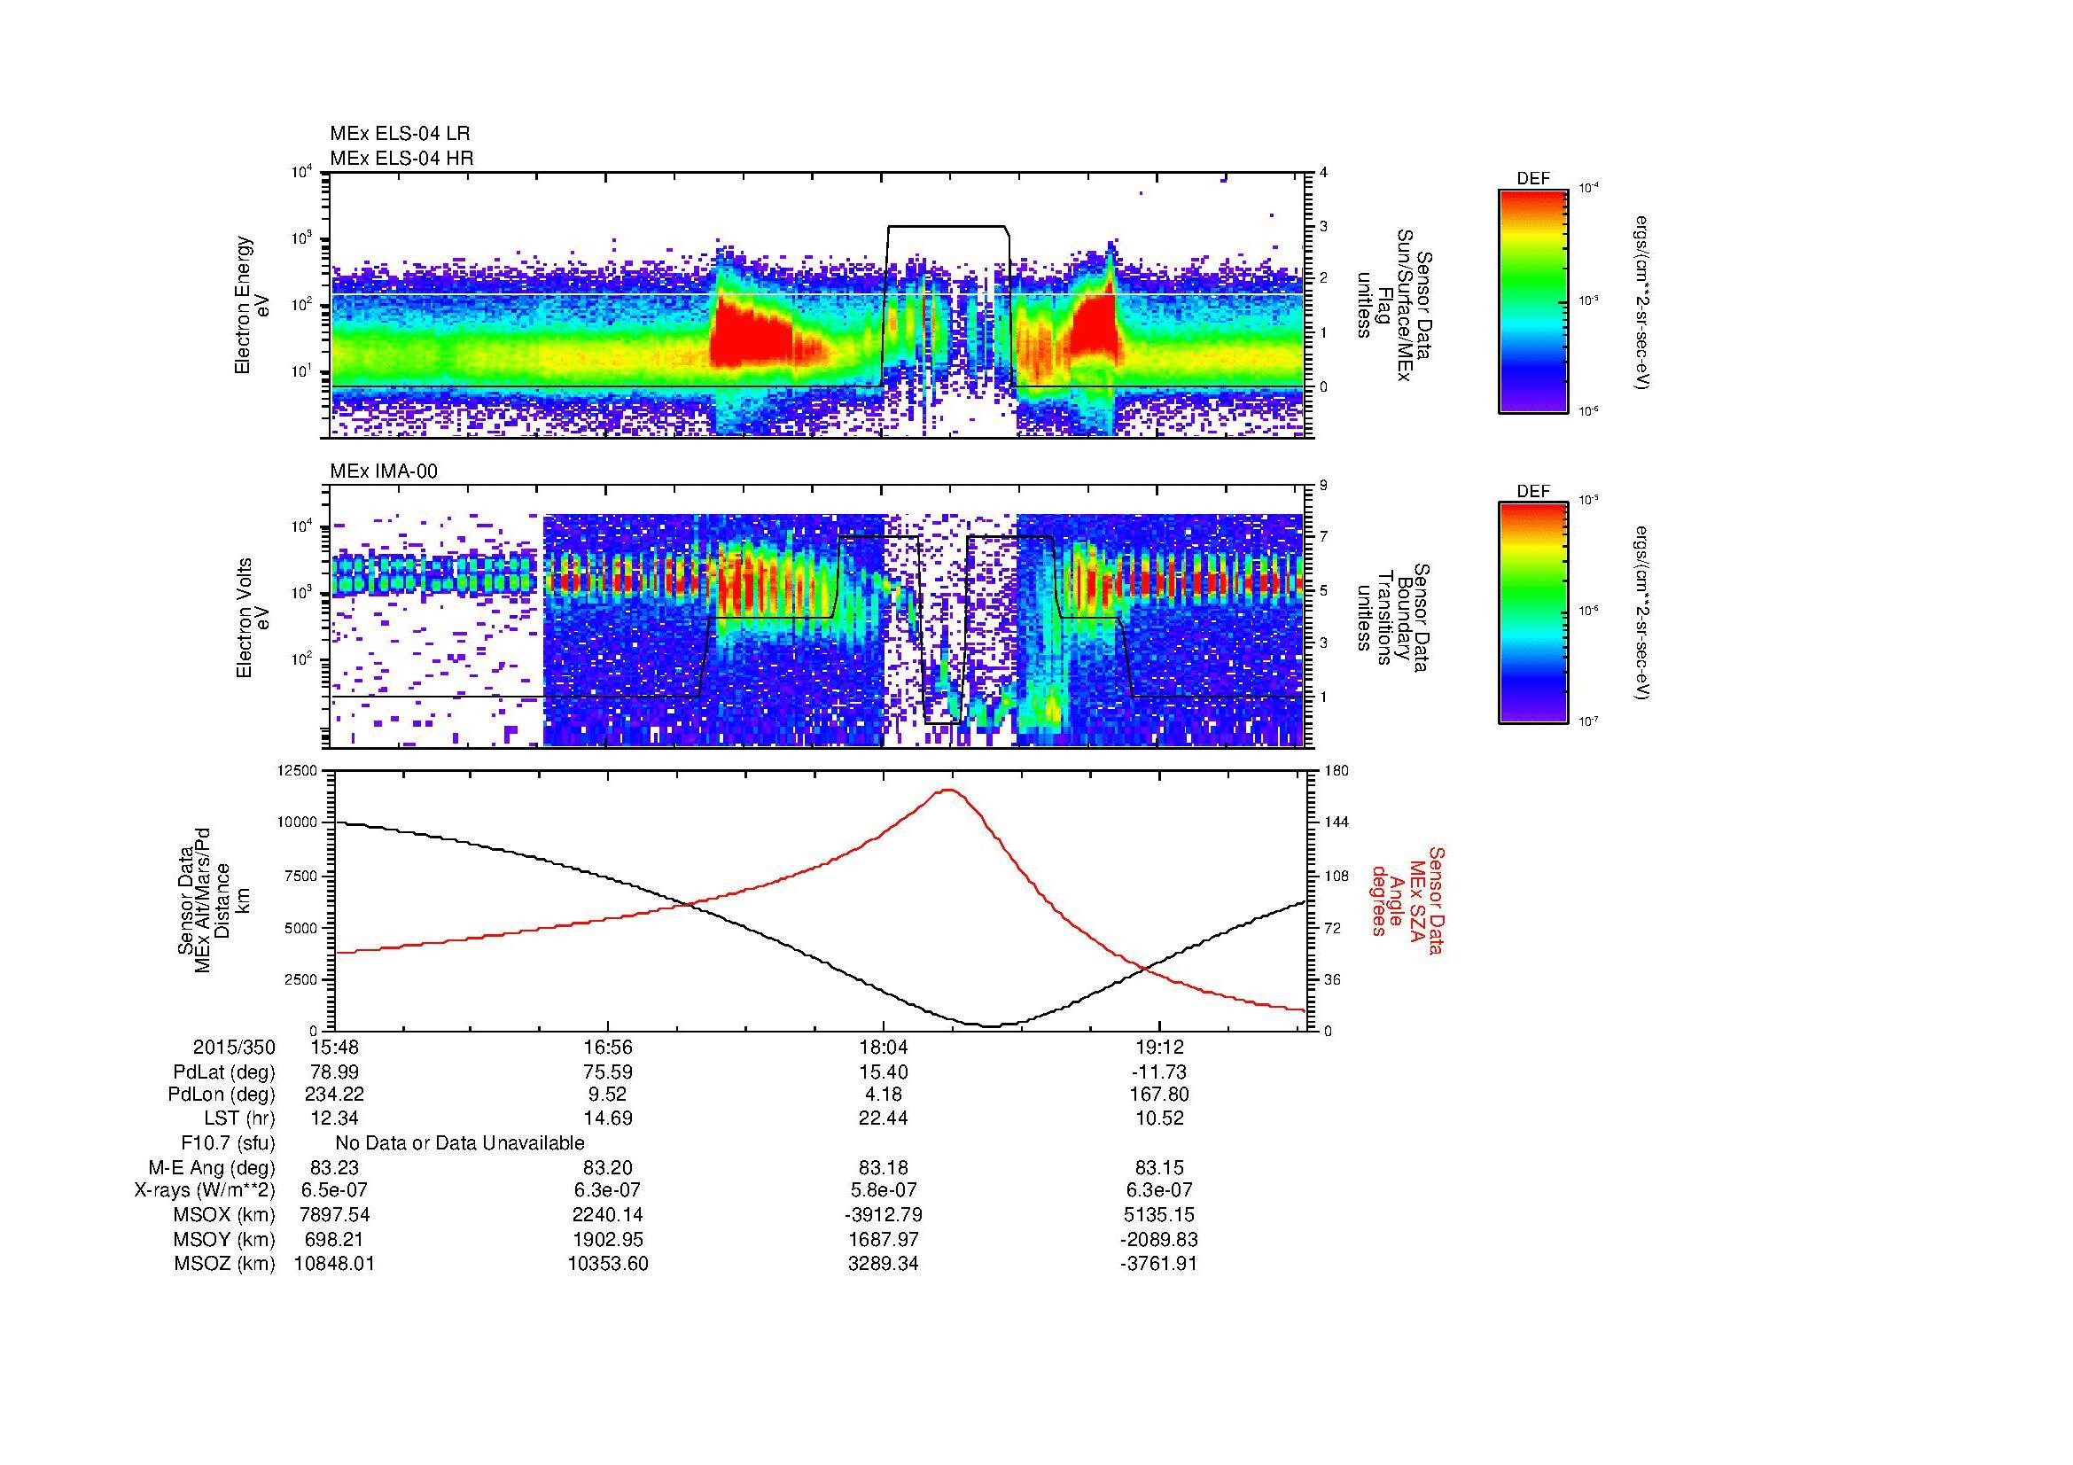
Task: Click the altitude curve minimum point
Action: [991, 1025]
